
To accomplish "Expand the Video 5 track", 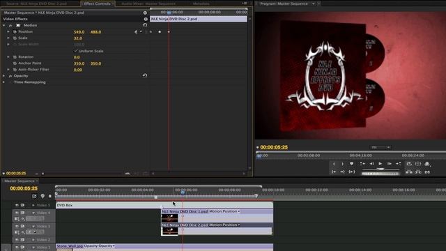I will click(x=33, y=205).
